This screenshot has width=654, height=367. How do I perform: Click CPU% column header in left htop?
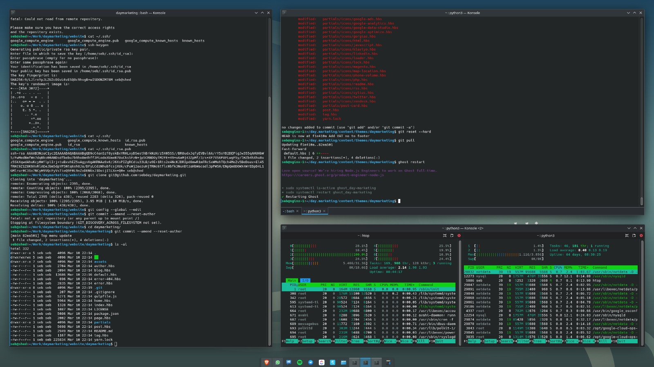(383, 285)
